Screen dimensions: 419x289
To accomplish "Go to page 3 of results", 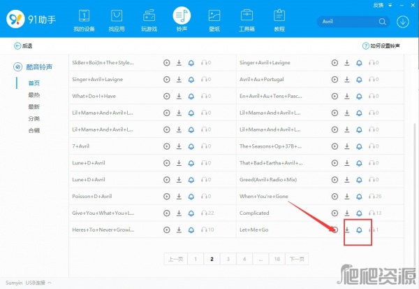I will [x=228, y=259].
